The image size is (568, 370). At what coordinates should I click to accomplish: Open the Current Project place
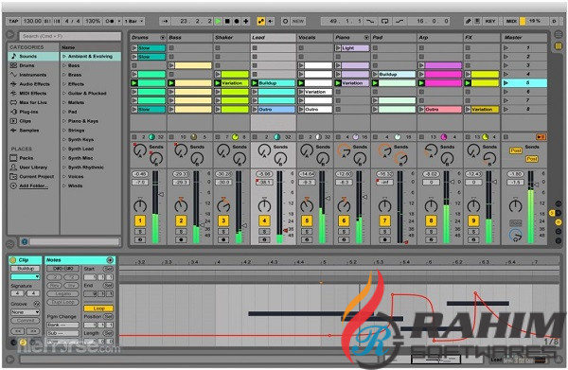33,177
